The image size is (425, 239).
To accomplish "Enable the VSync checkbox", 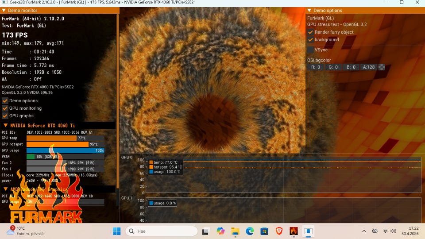I will click(x=310, y=50).
